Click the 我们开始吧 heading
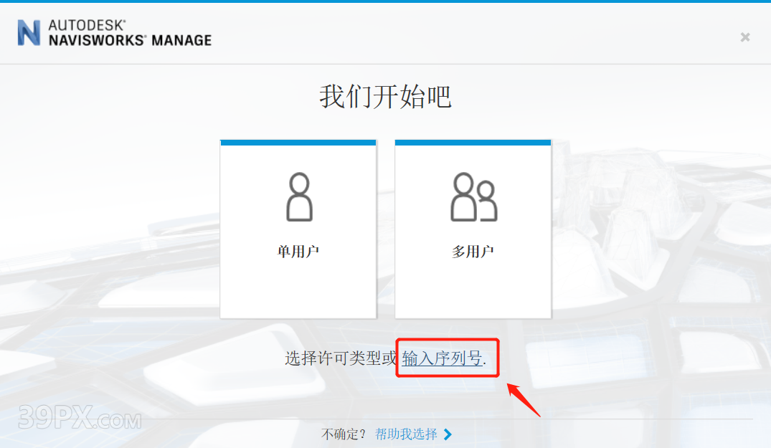The width and height of the screenshot is (771, 448). coord(386,96)
